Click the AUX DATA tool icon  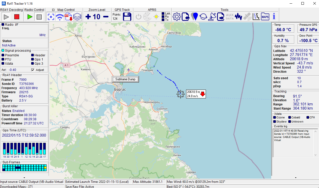click(x=230, y=17)
